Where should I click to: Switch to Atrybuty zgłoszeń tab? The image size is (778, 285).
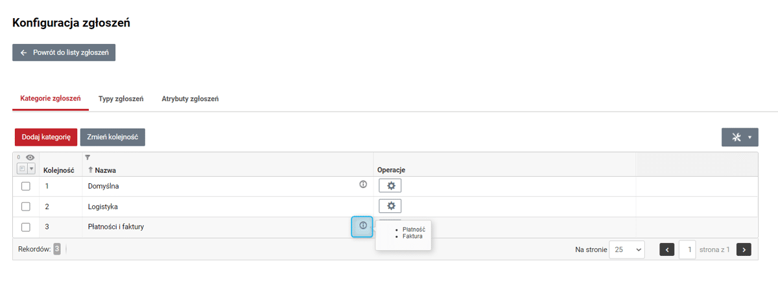[x=190, y=98]
